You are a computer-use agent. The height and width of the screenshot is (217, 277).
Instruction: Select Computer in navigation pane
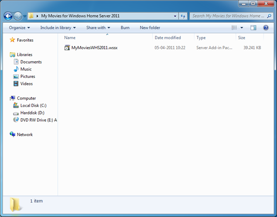(26, 98)
